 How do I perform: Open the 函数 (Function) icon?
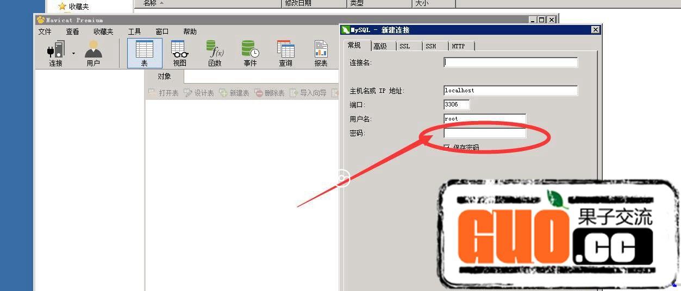(215, 53)
